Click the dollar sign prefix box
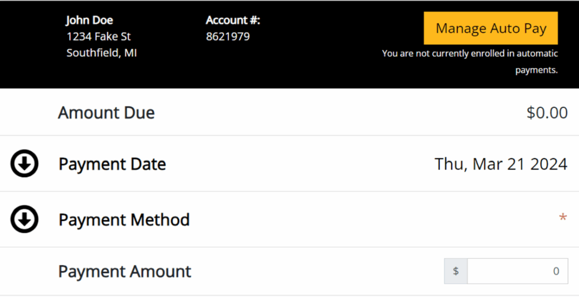 (456, 271)
